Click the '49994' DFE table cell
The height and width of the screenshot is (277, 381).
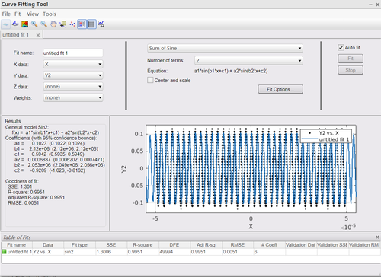pyautogui.click(x=174, y=252)
